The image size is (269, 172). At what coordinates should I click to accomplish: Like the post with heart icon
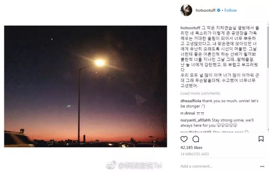(184, 139)
